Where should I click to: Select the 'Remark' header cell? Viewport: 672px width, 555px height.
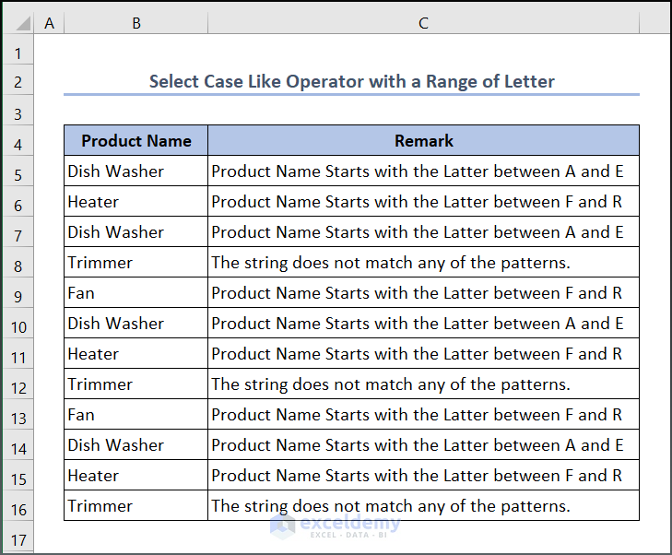[x=423, y=141]
